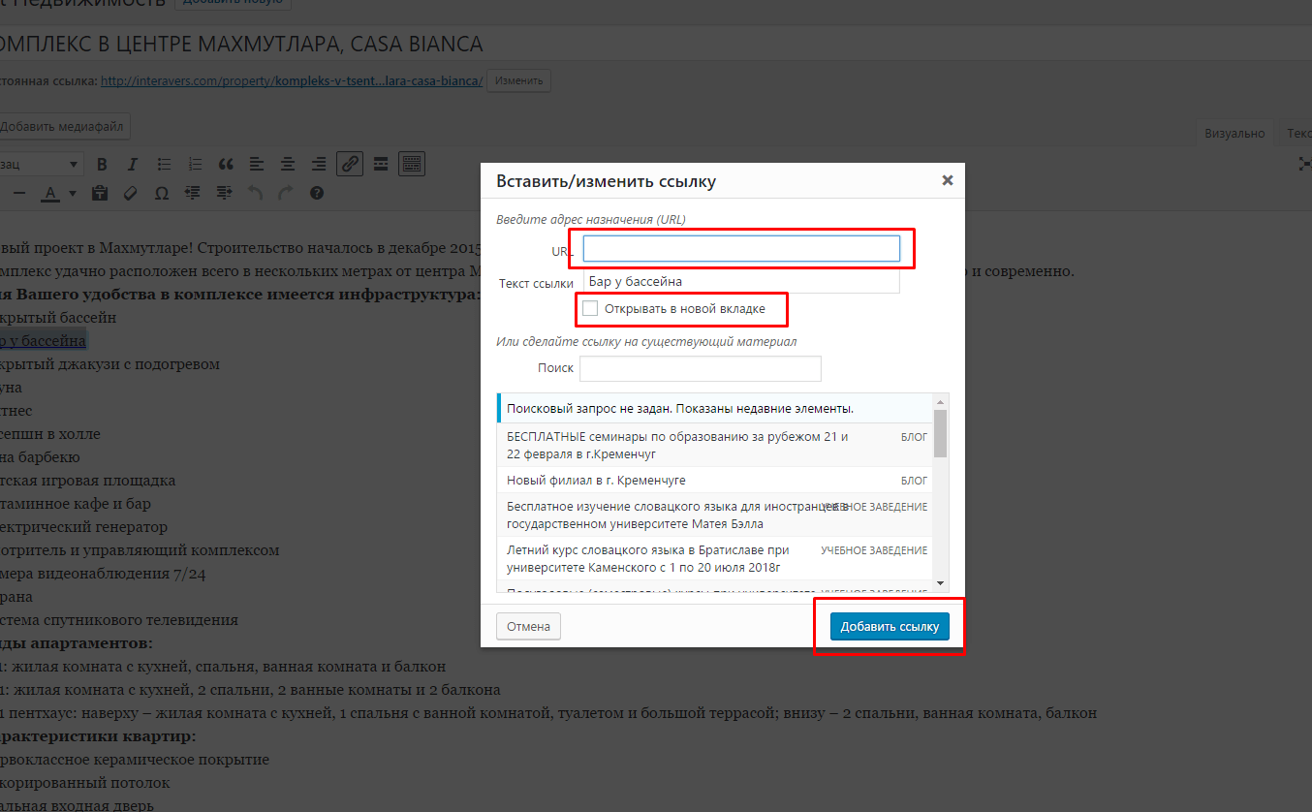Insert a numbered list

click(195, 164)
